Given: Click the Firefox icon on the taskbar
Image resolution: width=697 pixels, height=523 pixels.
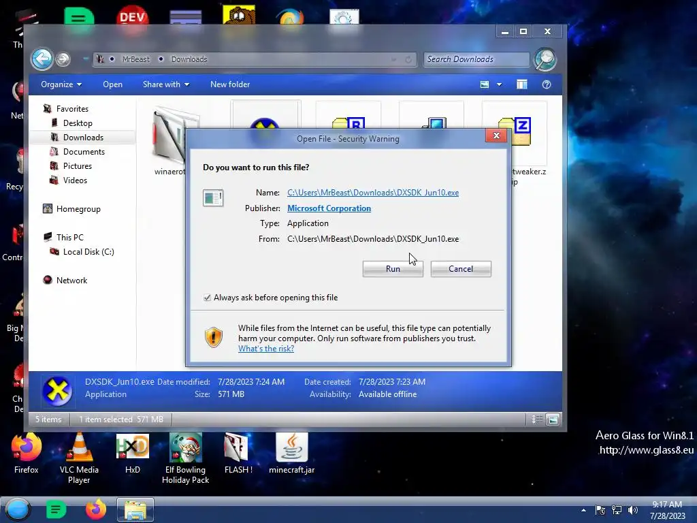Looking at the screenshot, I should pos(95,509).
